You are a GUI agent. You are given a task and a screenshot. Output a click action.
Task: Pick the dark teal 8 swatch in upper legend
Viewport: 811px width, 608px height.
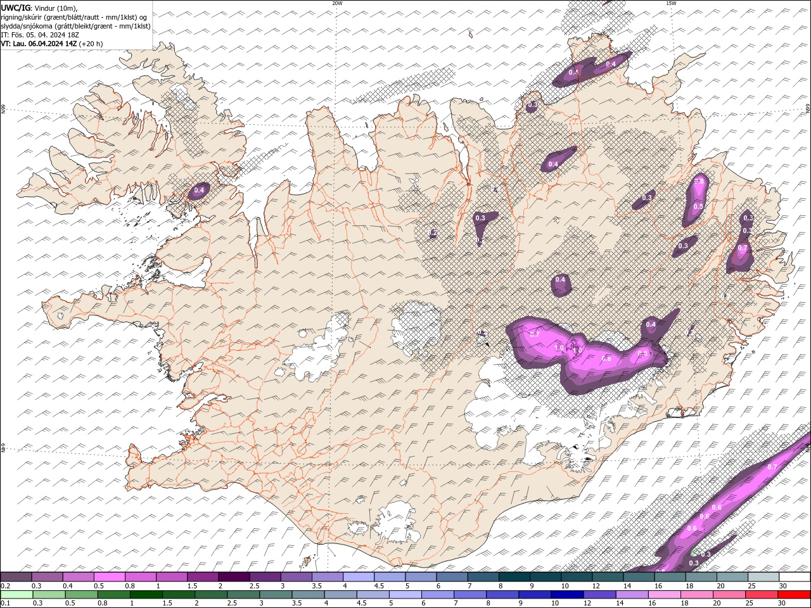tap(514, 576)
